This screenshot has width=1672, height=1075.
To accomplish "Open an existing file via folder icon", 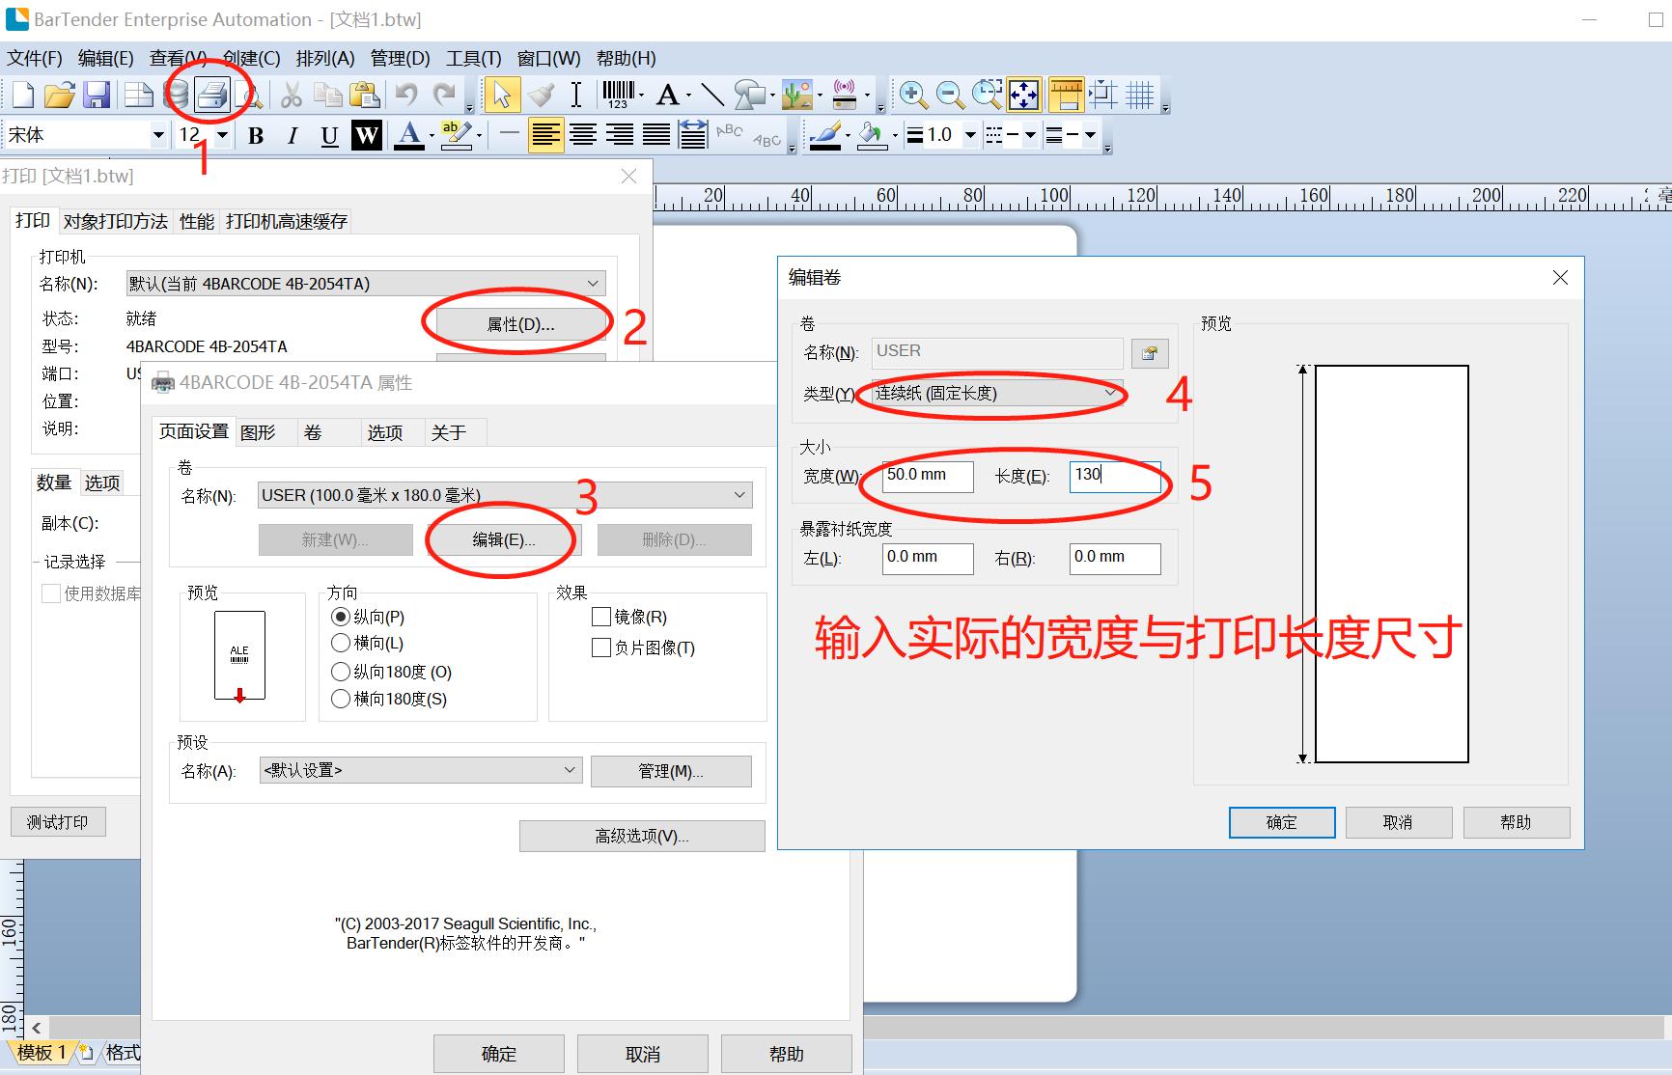I will (59, 95).
